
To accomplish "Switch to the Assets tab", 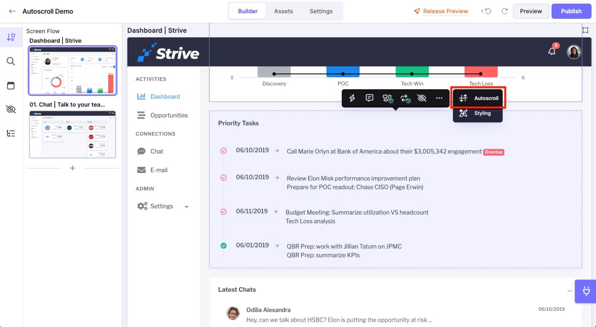I will click(283, 11).
